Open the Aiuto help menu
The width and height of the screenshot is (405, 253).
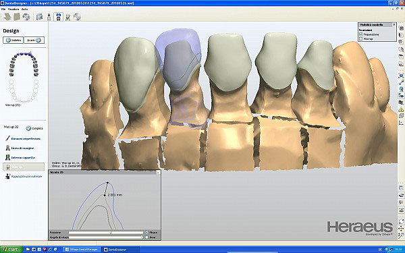pos(24,9)
